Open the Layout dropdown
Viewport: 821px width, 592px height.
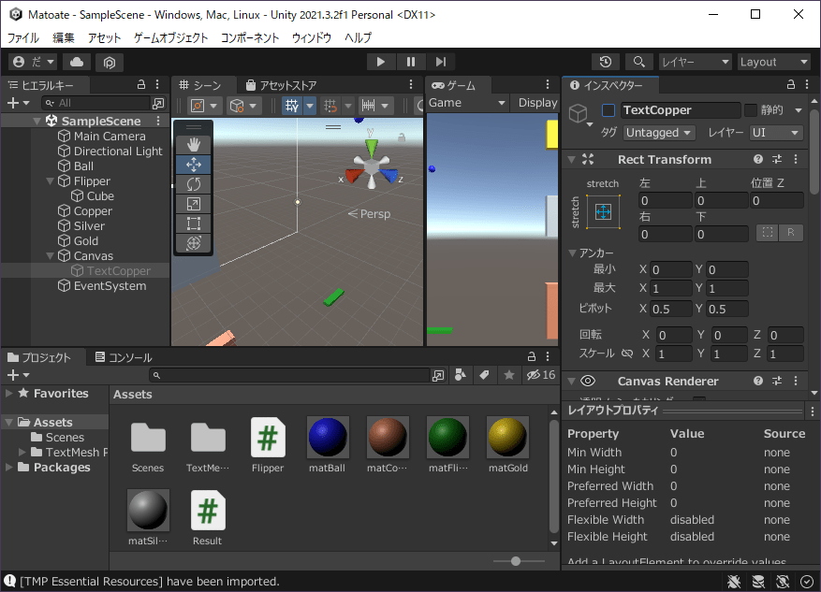(x=774, y=62)
